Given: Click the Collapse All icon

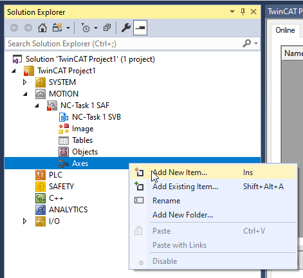Looking at the screenshot, I should [107, 28].
